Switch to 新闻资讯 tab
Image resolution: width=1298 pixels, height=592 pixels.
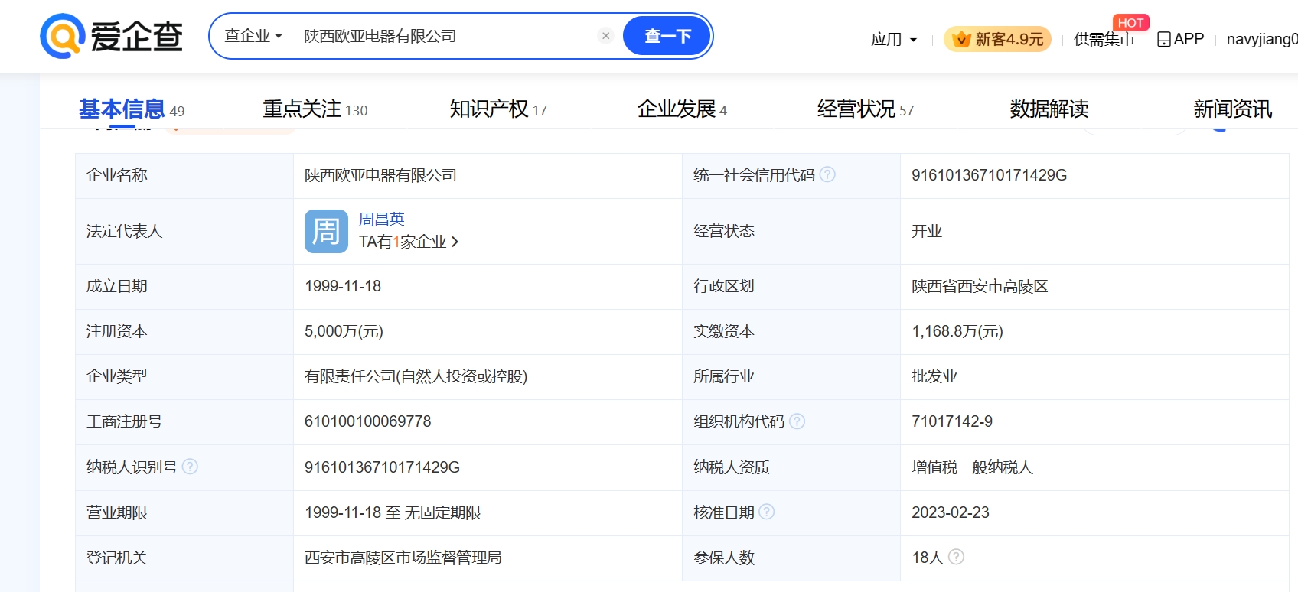coord(1232,109)
